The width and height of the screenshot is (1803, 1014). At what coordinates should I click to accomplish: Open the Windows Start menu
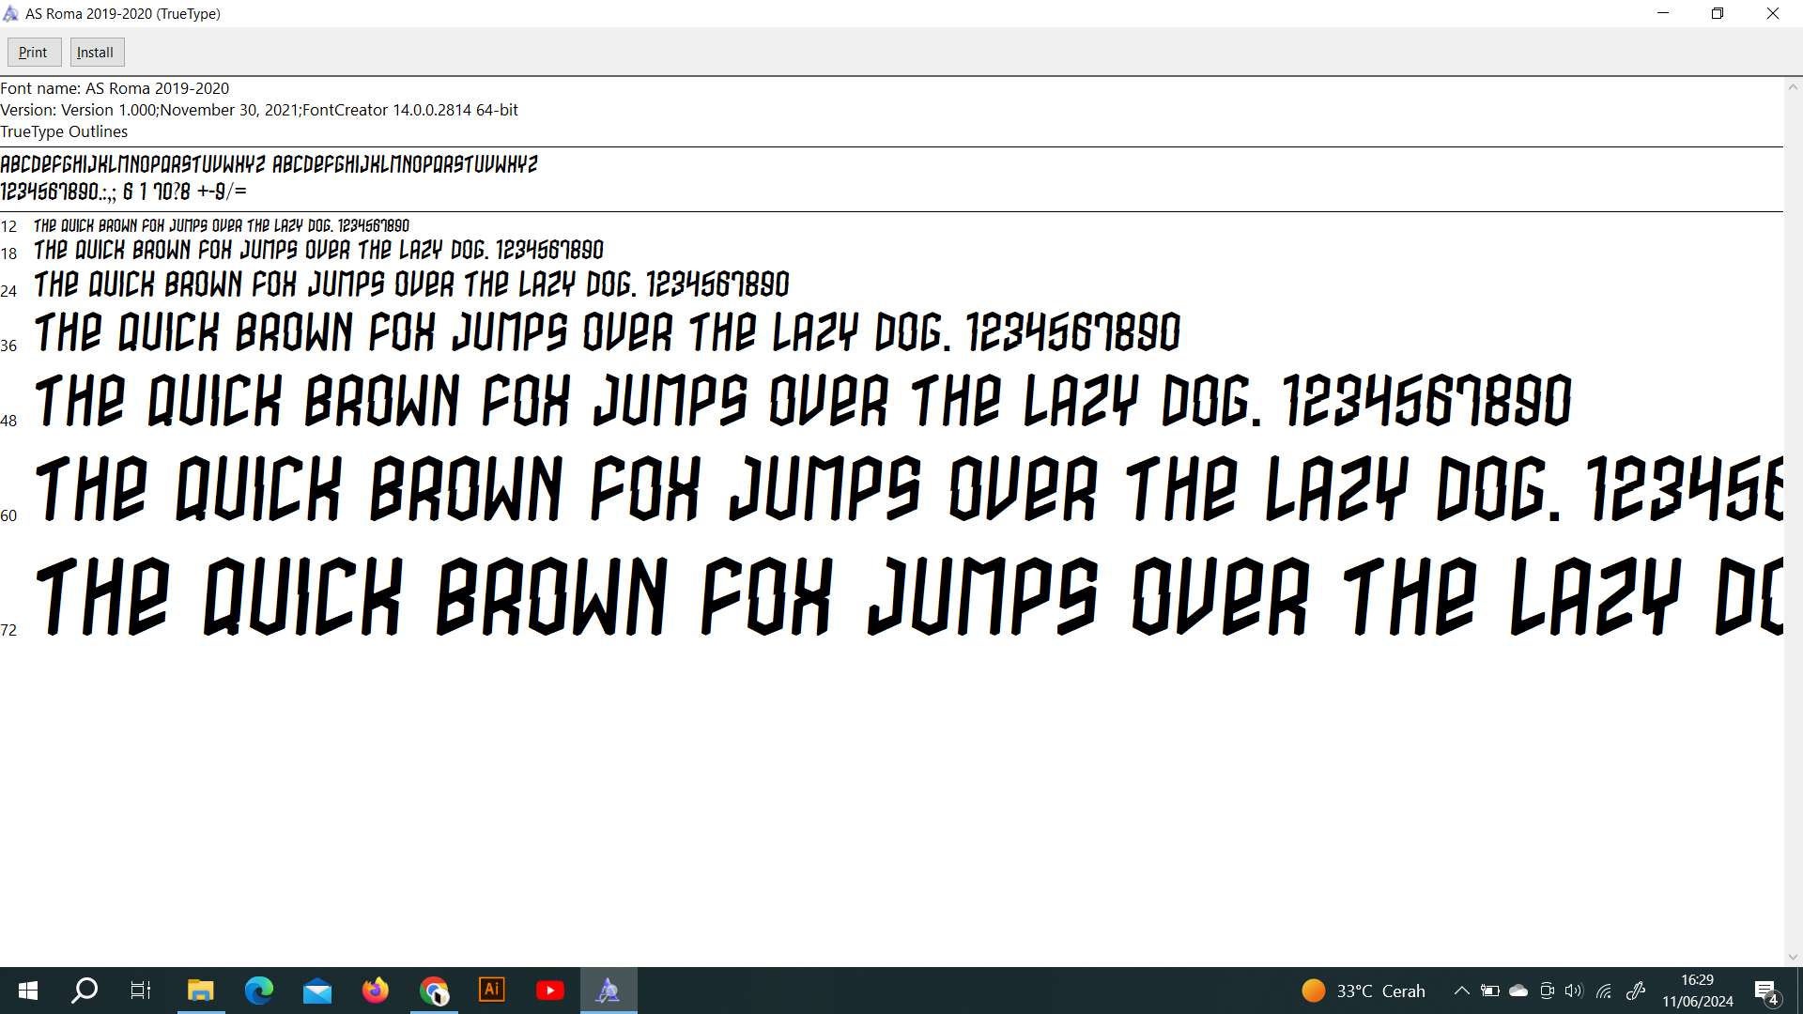click(x=28, y=991)
